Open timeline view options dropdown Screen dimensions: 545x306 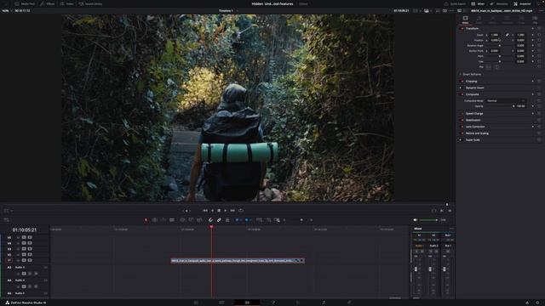coord(6,220)
